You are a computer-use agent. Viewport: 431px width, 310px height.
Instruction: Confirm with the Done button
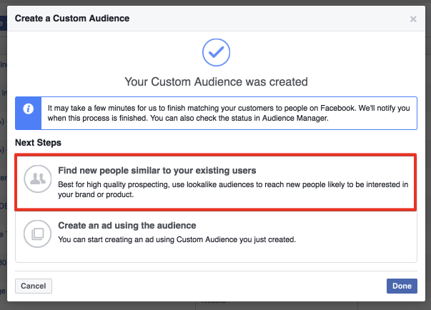coord(402,286)
